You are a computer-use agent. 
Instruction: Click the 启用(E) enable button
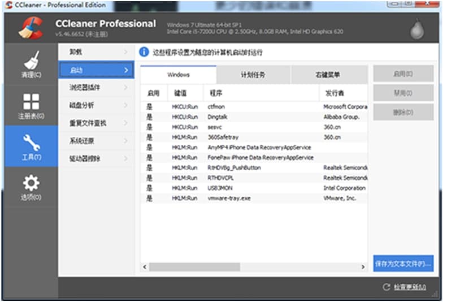click(404, 74)
